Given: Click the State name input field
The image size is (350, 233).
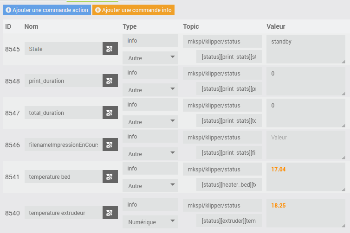Looking at the screenshot, I should [64, 49].
